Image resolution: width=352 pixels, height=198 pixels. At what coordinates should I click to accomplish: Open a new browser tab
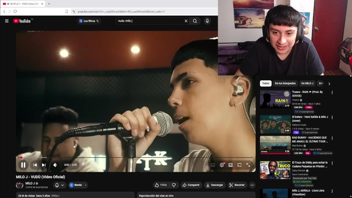pos(49,4)
